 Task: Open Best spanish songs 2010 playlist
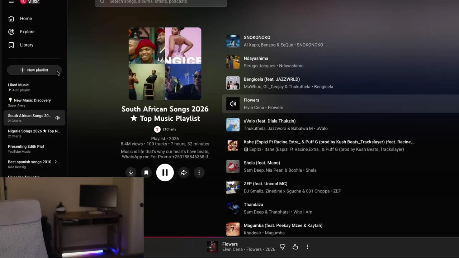point(34,164)
